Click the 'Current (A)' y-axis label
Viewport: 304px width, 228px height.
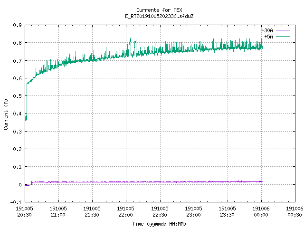tap(6, 114)
